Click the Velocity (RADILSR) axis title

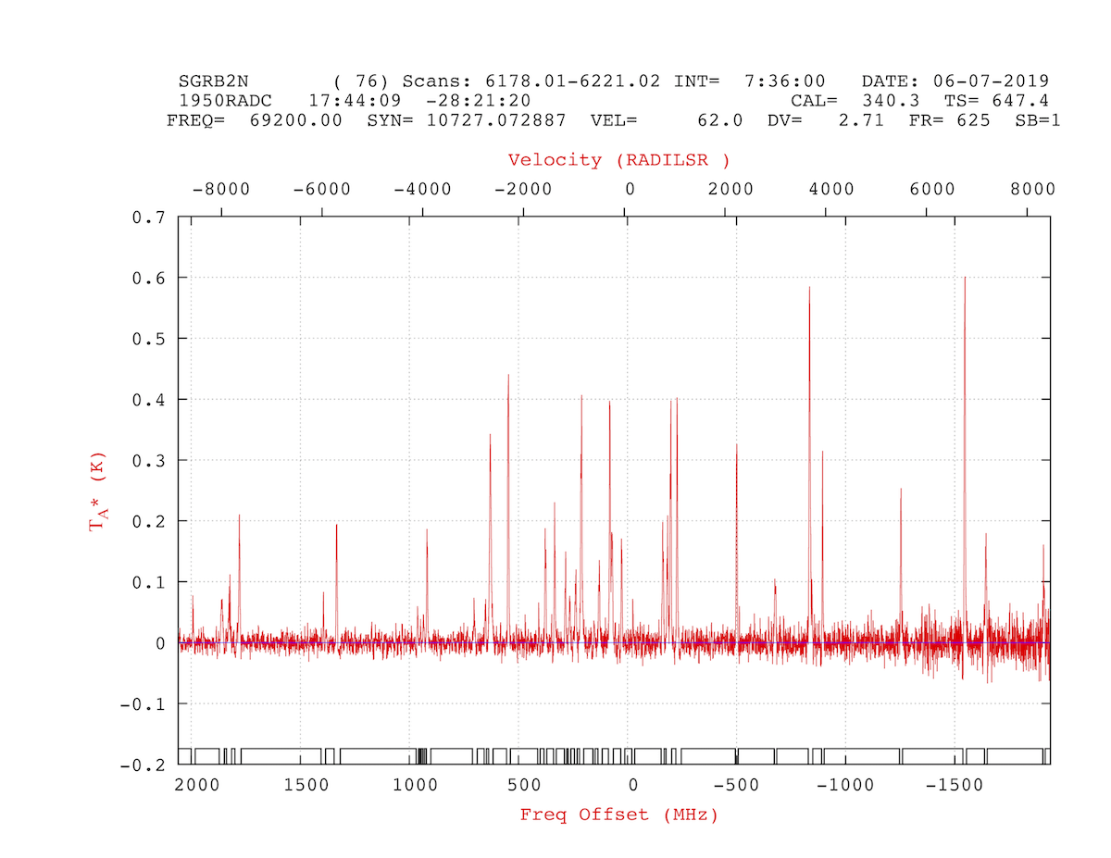618,160
